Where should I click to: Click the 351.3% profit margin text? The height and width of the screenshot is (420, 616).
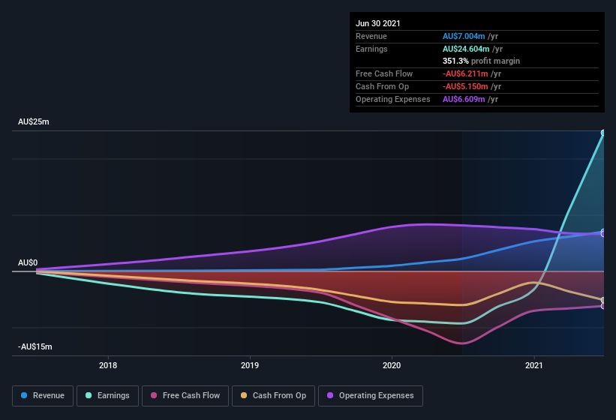(481, 61)
